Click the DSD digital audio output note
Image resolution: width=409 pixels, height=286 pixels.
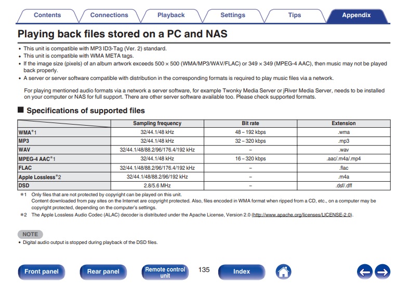[x=90, y=242]
